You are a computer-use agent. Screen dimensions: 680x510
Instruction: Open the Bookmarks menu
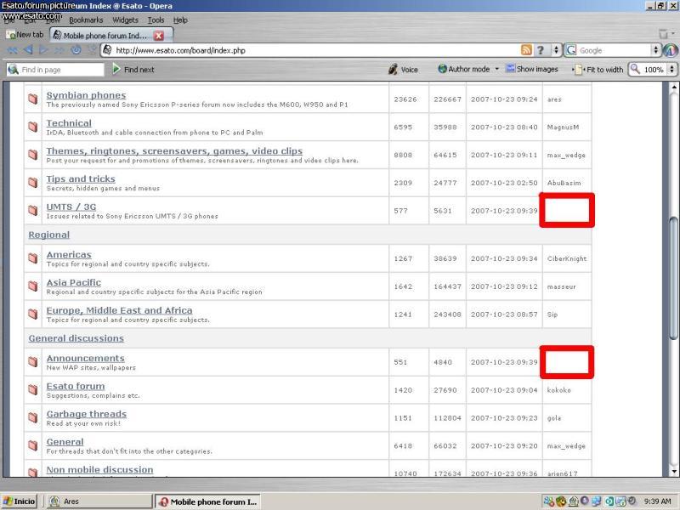click(x=86, y=20)
